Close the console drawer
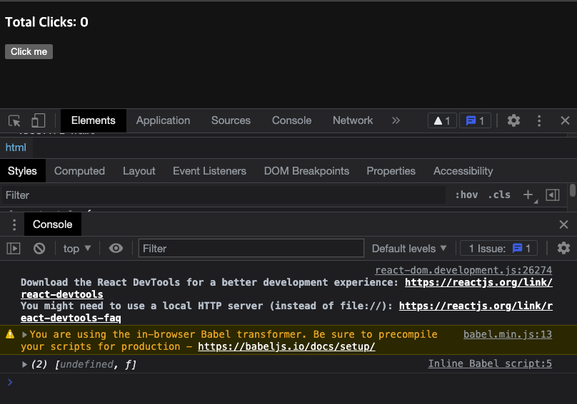The width and height of the screenshot is (577, 404). point(563,224)
